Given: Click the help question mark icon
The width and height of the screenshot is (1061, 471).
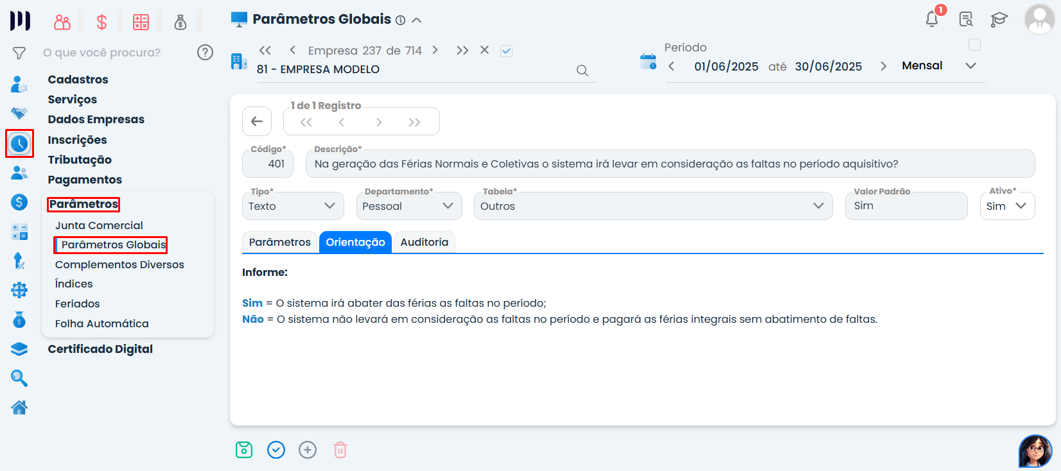Looking at the screenshot, I should click(x=205, y=53).
